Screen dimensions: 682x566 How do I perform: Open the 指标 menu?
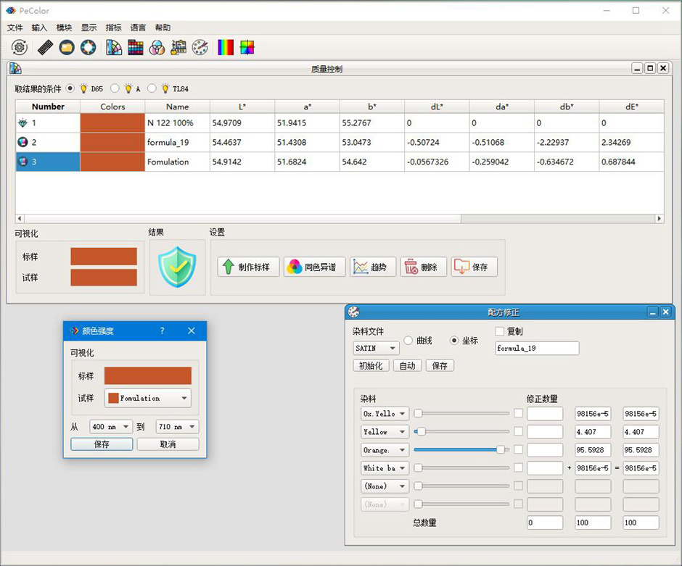click(x=113, y=28)
